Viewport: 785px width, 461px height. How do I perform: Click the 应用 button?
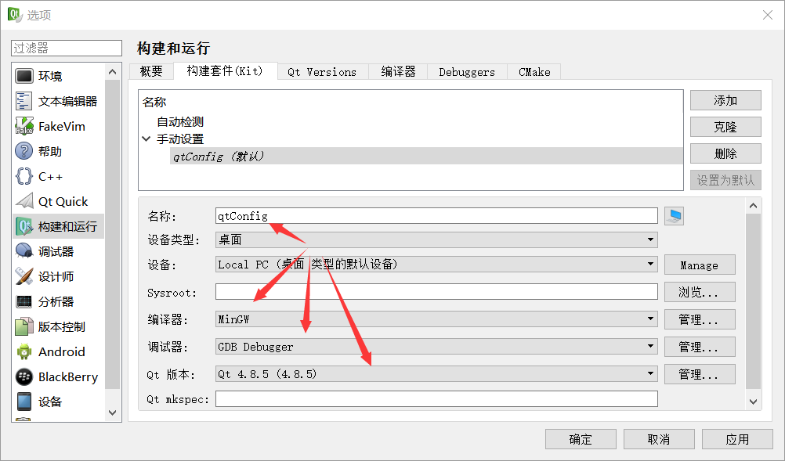pyautogui.click(x=737, y=439)
